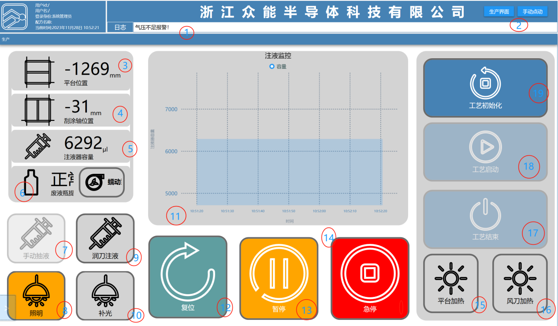Toggle the 补光 fill light button
558x326 pixels.
pos(105,296)
